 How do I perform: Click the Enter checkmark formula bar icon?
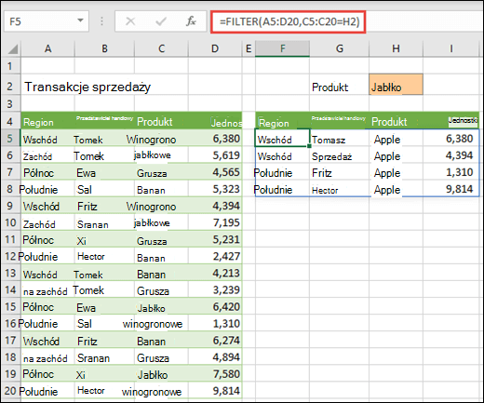coord(161,21)
